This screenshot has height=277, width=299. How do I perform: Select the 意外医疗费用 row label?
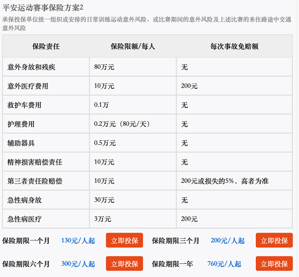(28, 86)
